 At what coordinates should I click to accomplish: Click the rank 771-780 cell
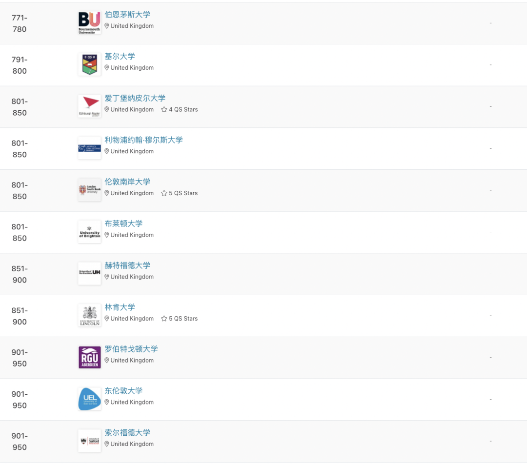20,23
